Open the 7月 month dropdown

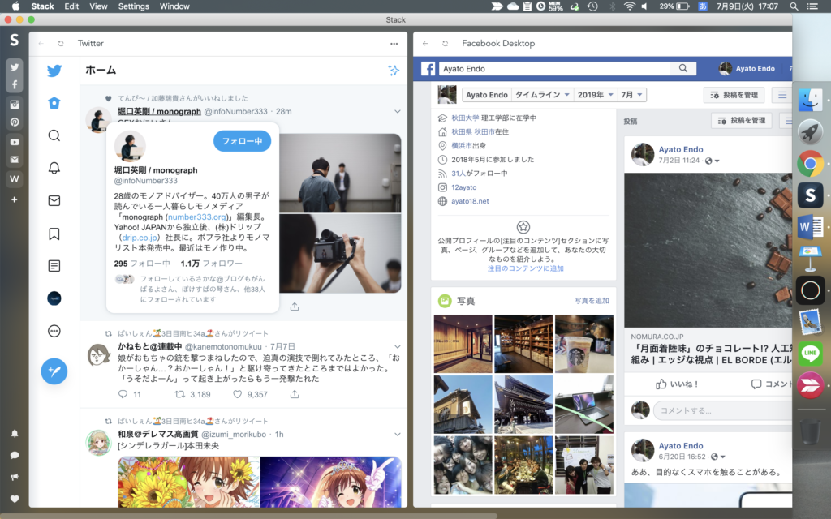point(631,95)
